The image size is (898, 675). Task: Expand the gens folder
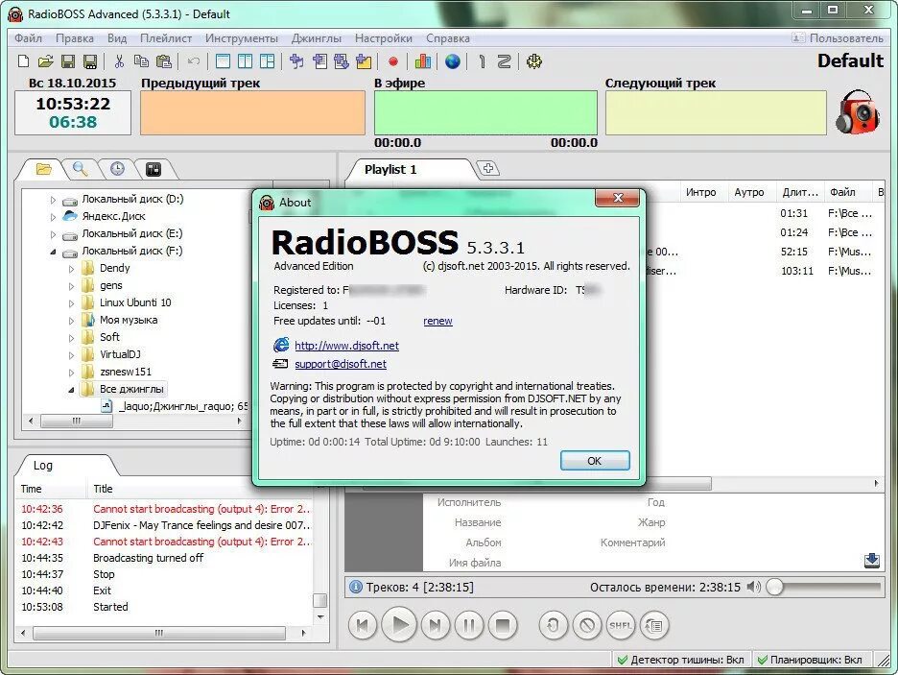tap(71, 286)
